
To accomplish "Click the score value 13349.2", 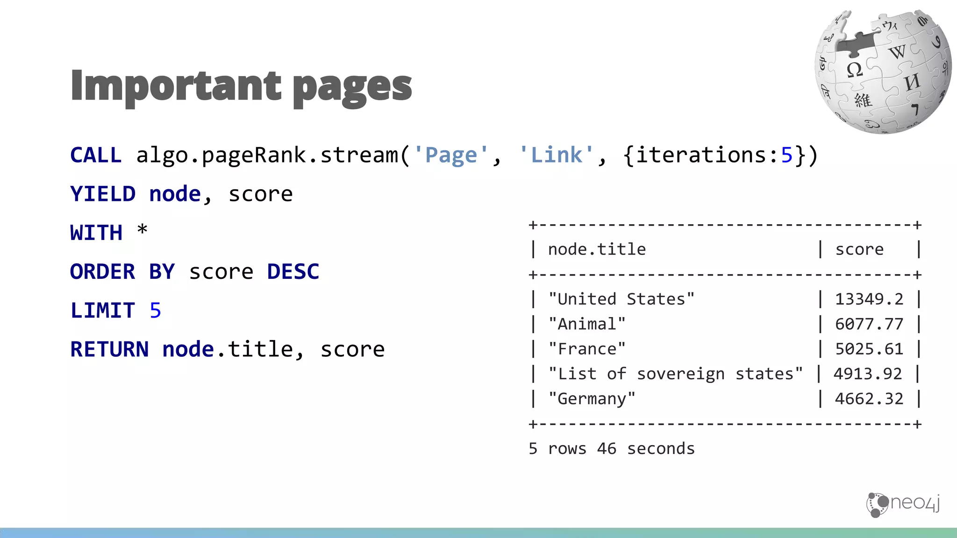I will tap(869, 299).
